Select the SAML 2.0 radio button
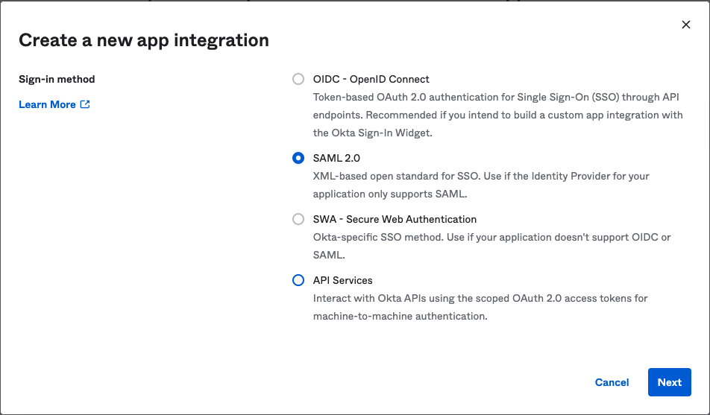This screenshot has height=415, width=710. [x=298, y=158]
